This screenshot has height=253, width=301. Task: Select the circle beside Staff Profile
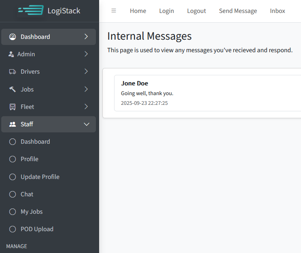pos(13,159)
